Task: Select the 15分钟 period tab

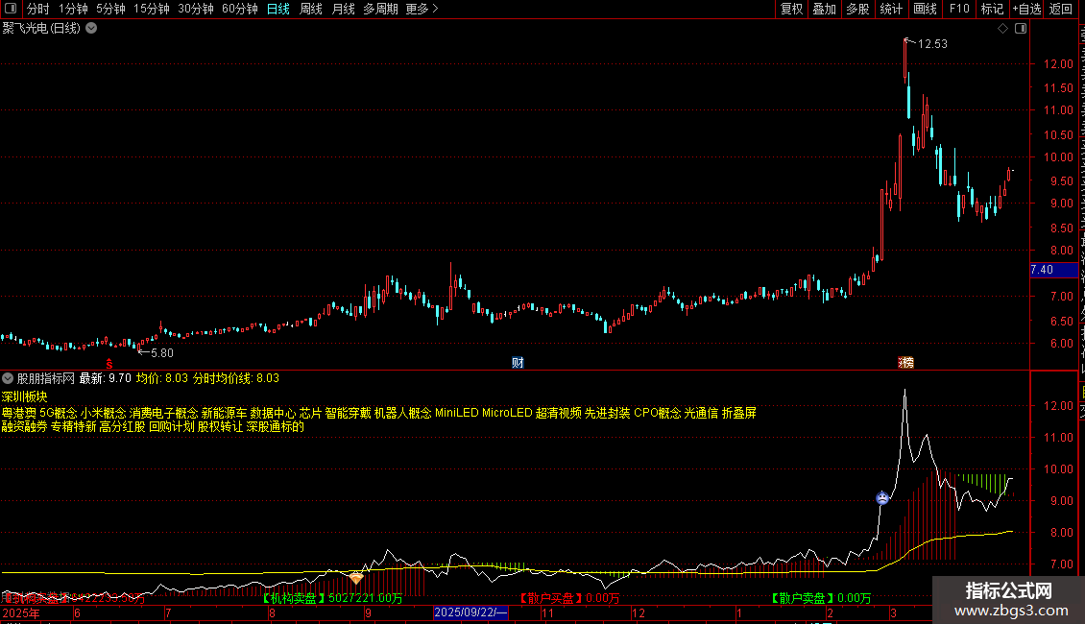Action: click(x=151, y=9)
